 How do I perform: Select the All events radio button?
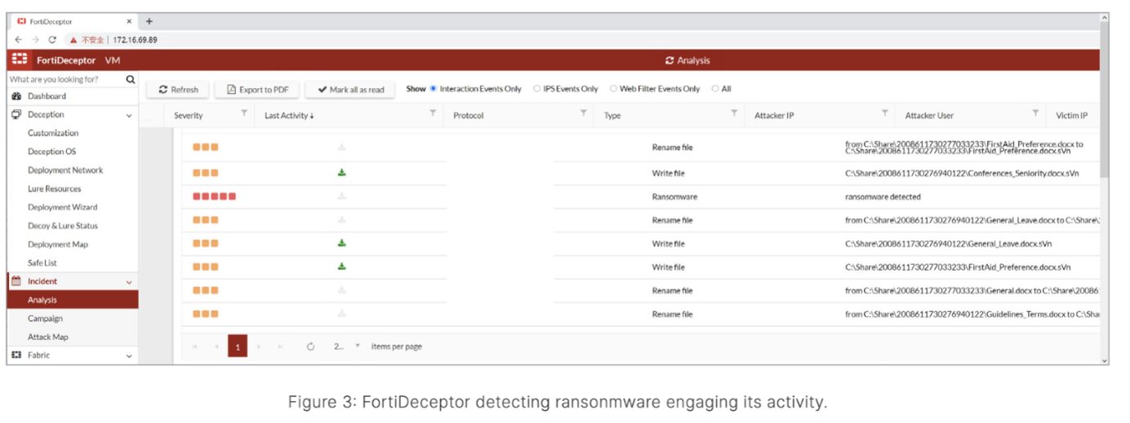715,89
